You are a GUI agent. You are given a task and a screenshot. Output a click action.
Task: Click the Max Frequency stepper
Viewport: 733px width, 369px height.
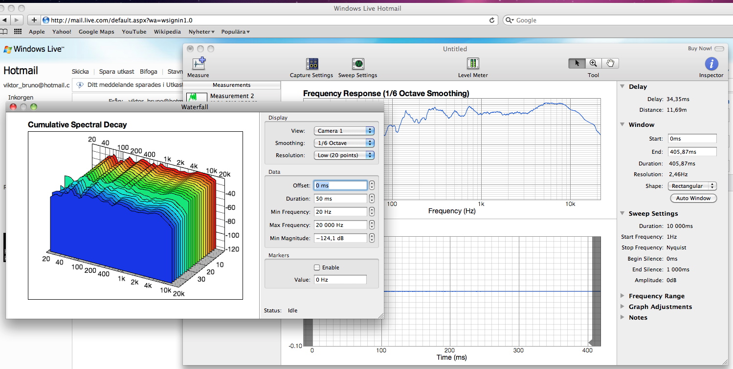coord(372,225)
